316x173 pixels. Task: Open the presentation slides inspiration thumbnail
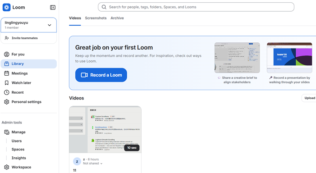[x=289, y=58]
